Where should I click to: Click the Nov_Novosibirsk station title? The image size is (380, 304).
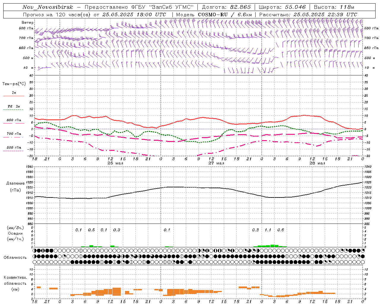coord(47,7)
